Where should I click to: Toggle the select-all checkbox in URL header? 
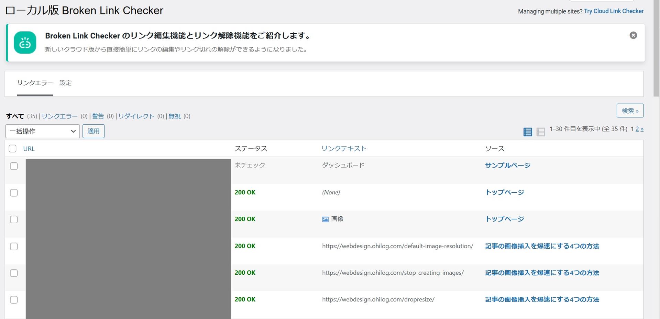tap(13, 149)
